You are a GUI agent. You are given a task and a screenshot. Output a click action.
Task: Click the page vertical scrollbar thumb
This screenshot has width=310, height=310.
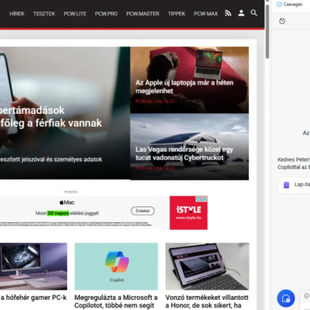[267, 32]
